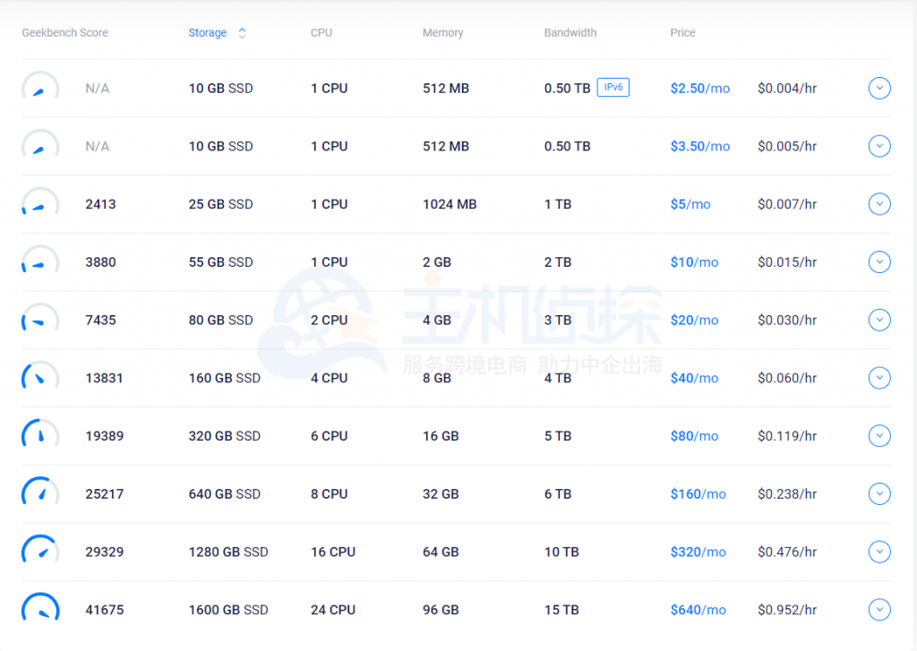The height and width of the screenshot is (651, 917).
Task: Select the Storage column header
Action: tap(207, 32)
